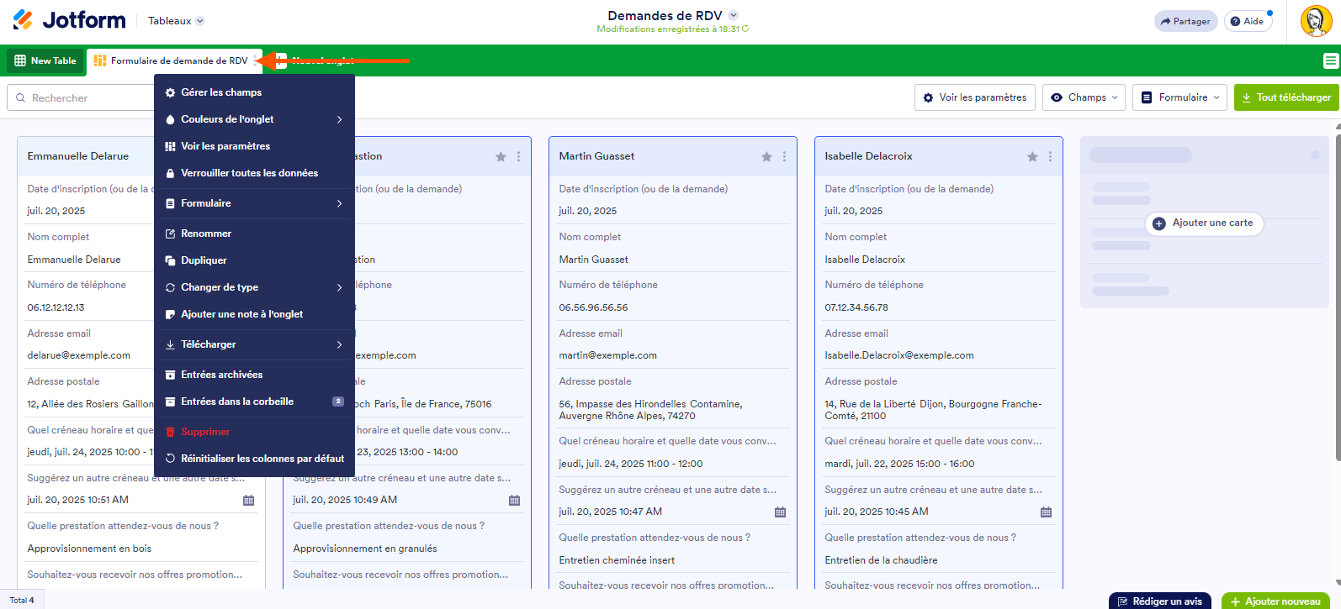Click the gear icon beside Gérer les champs
This screenshot has height=609, width=1341.
pos(170,92)
